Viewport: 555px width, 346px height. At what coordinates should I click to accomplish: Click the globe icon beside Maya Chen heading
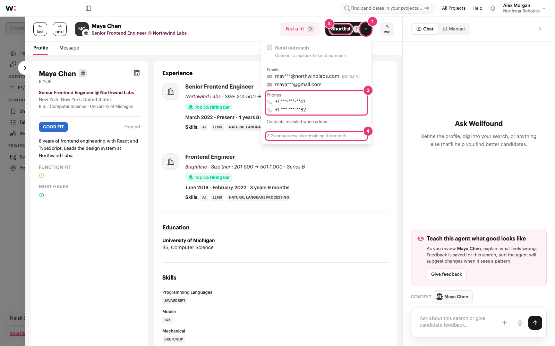[x=83, y=73]
